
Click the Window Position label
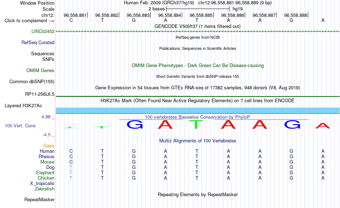37,3
